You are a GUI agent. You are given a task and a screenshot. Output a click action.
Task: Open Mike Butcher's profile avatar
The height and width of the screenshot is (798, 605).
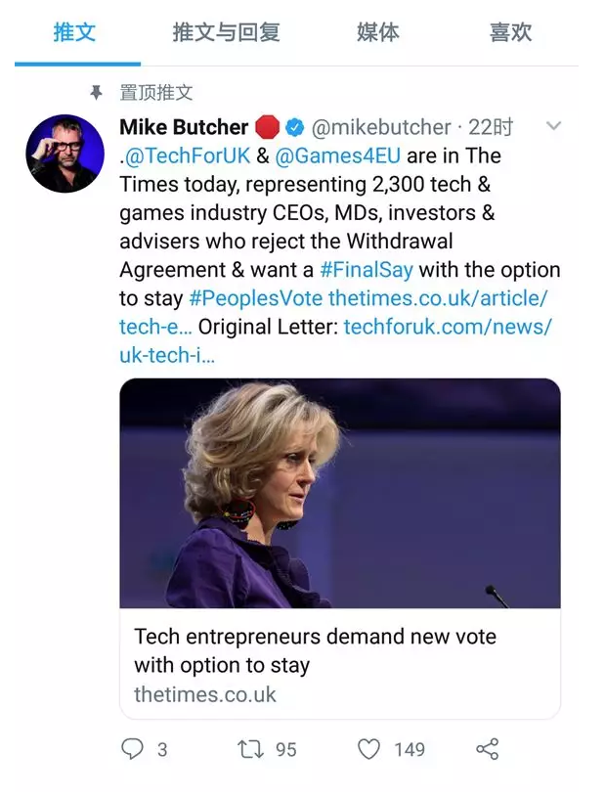[x=65, y=154]
